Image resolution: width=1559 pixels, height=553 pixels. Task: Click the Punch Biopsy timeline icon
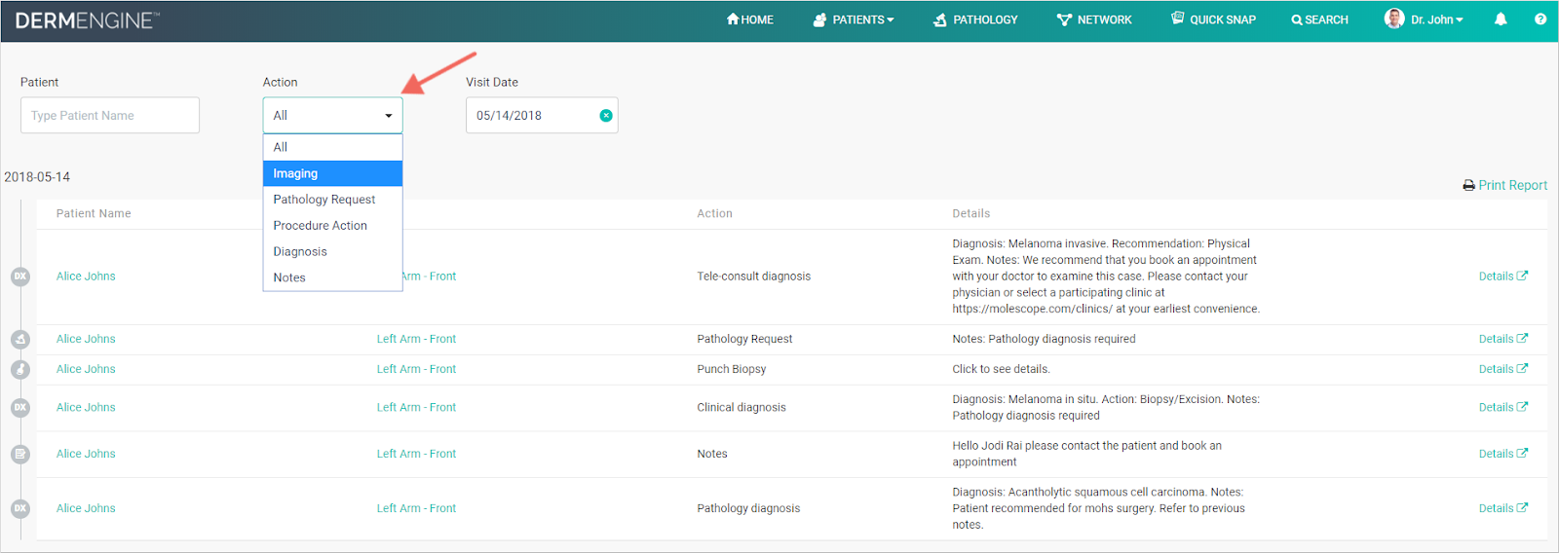pyautogui.click(x=20, y=370)
